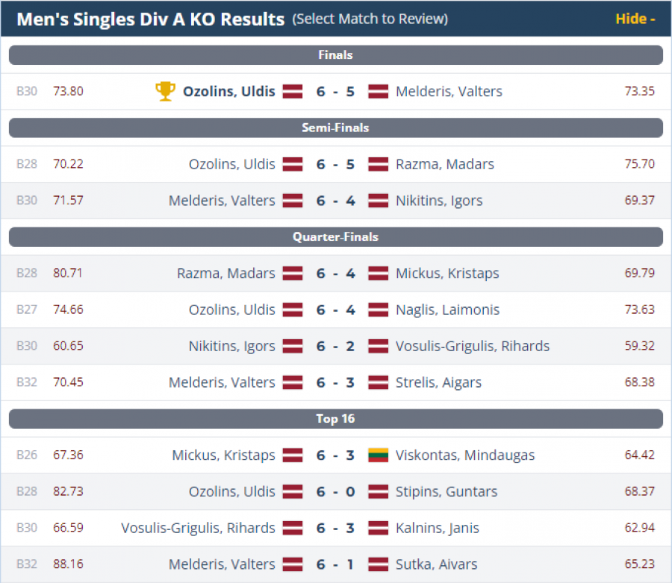672x583 pixels.
Task: Select the Top 16 section bar
Action: (x=335, y=419)
